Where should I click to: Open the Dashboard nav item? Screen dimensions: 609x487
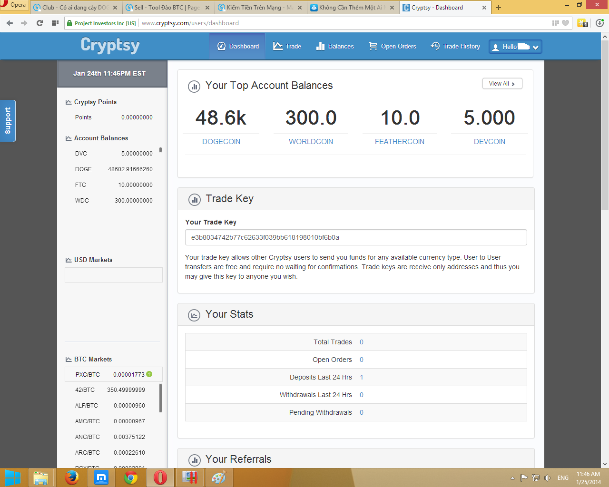coord(238,46)
